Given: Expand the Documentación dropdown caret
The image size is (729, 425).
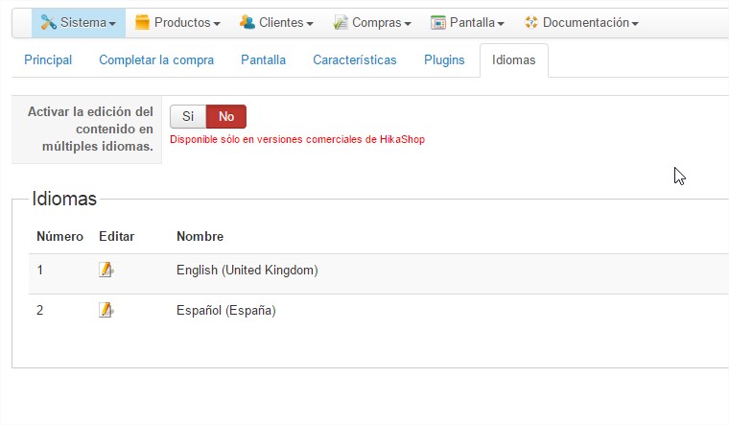Looking at the screenshot, I should pyautogui.click(x=635, y=23).
